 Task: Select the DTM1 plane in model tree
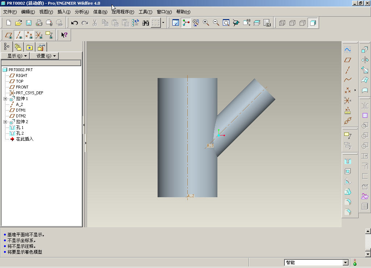tap(21, 110)
